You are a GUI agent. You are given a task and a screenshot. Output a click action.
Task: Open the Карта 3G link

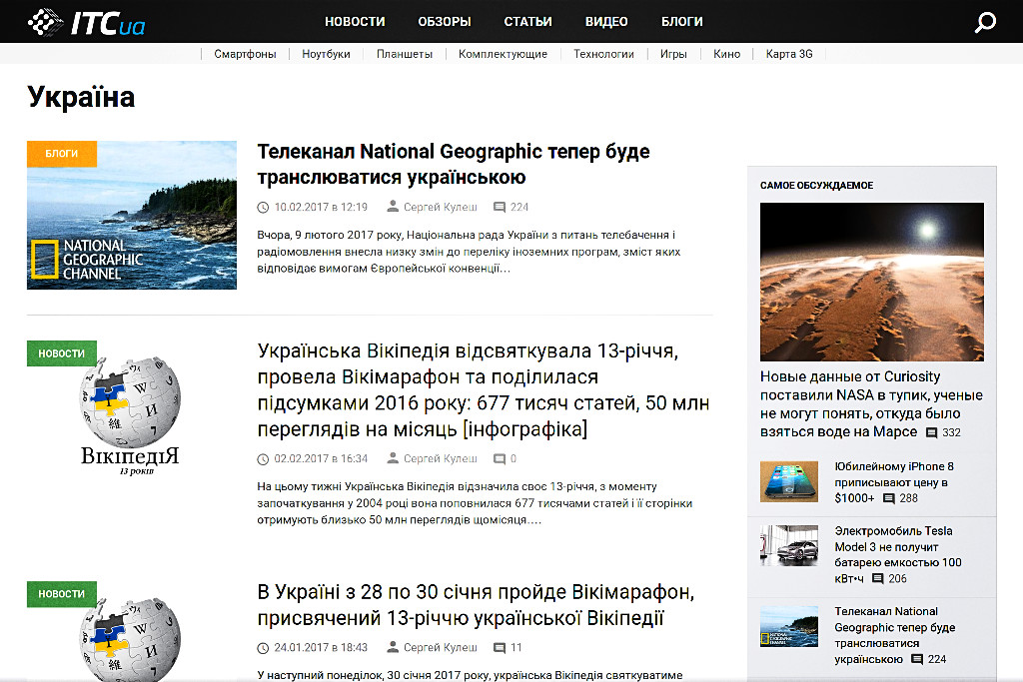[x=789, y=54]
